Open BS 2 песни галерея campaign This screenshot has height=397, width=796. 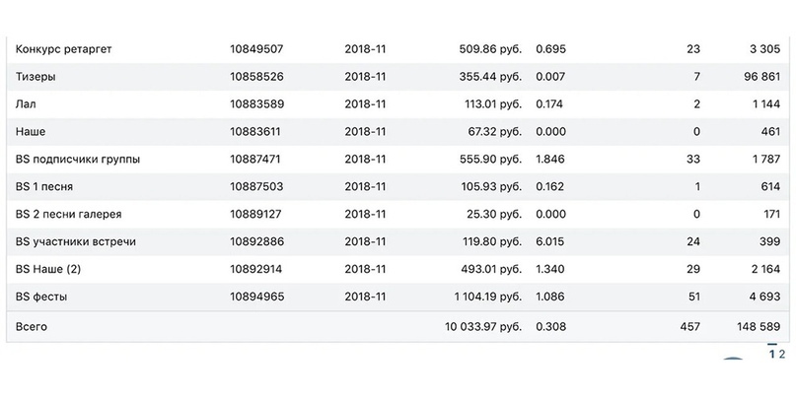pos(68,214)
